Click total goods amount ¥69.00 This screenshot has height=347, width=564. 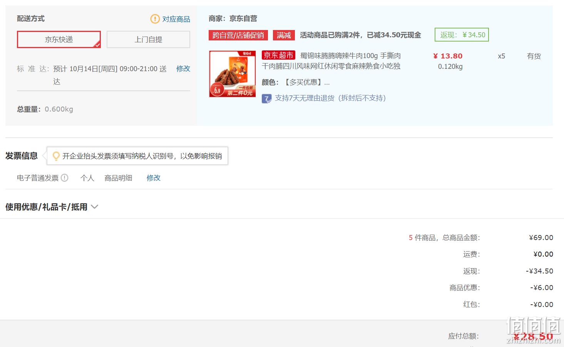(541, 238)
